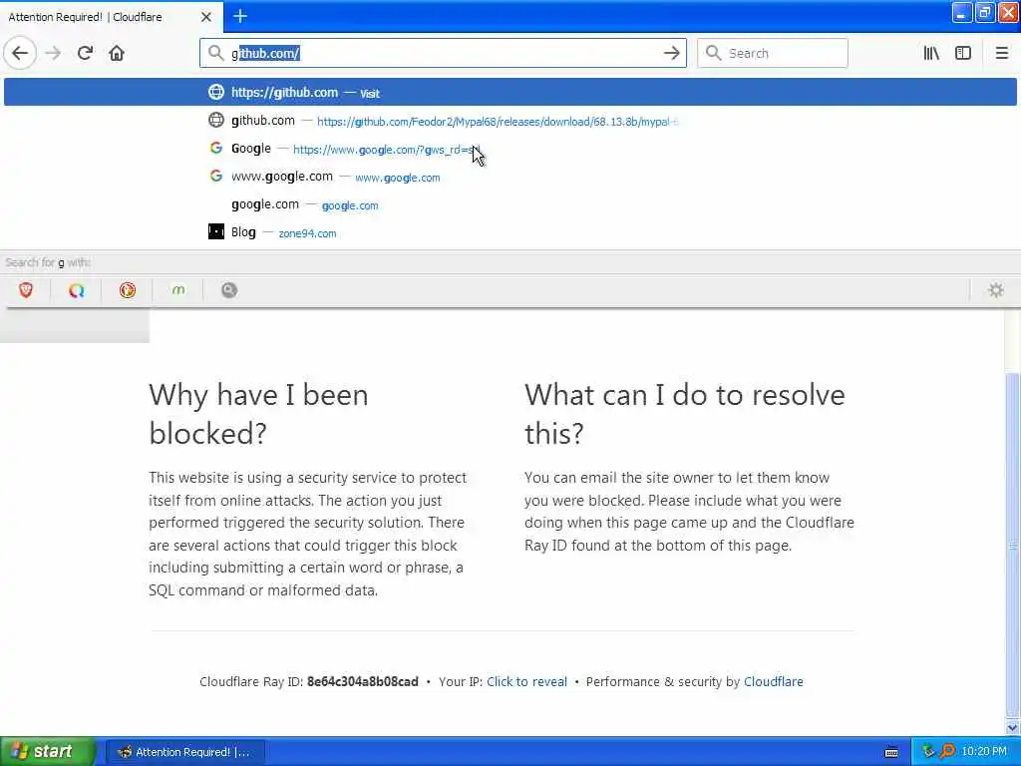Search with Brave one-off search engine
This screenshot has height=766, width=1021.
25,290
